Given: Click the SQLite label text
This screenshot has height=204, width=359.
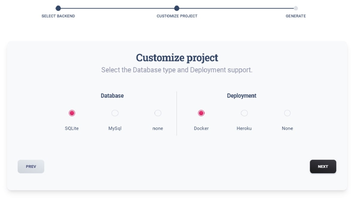Looking at the screenshot, I should pos(72,128).
